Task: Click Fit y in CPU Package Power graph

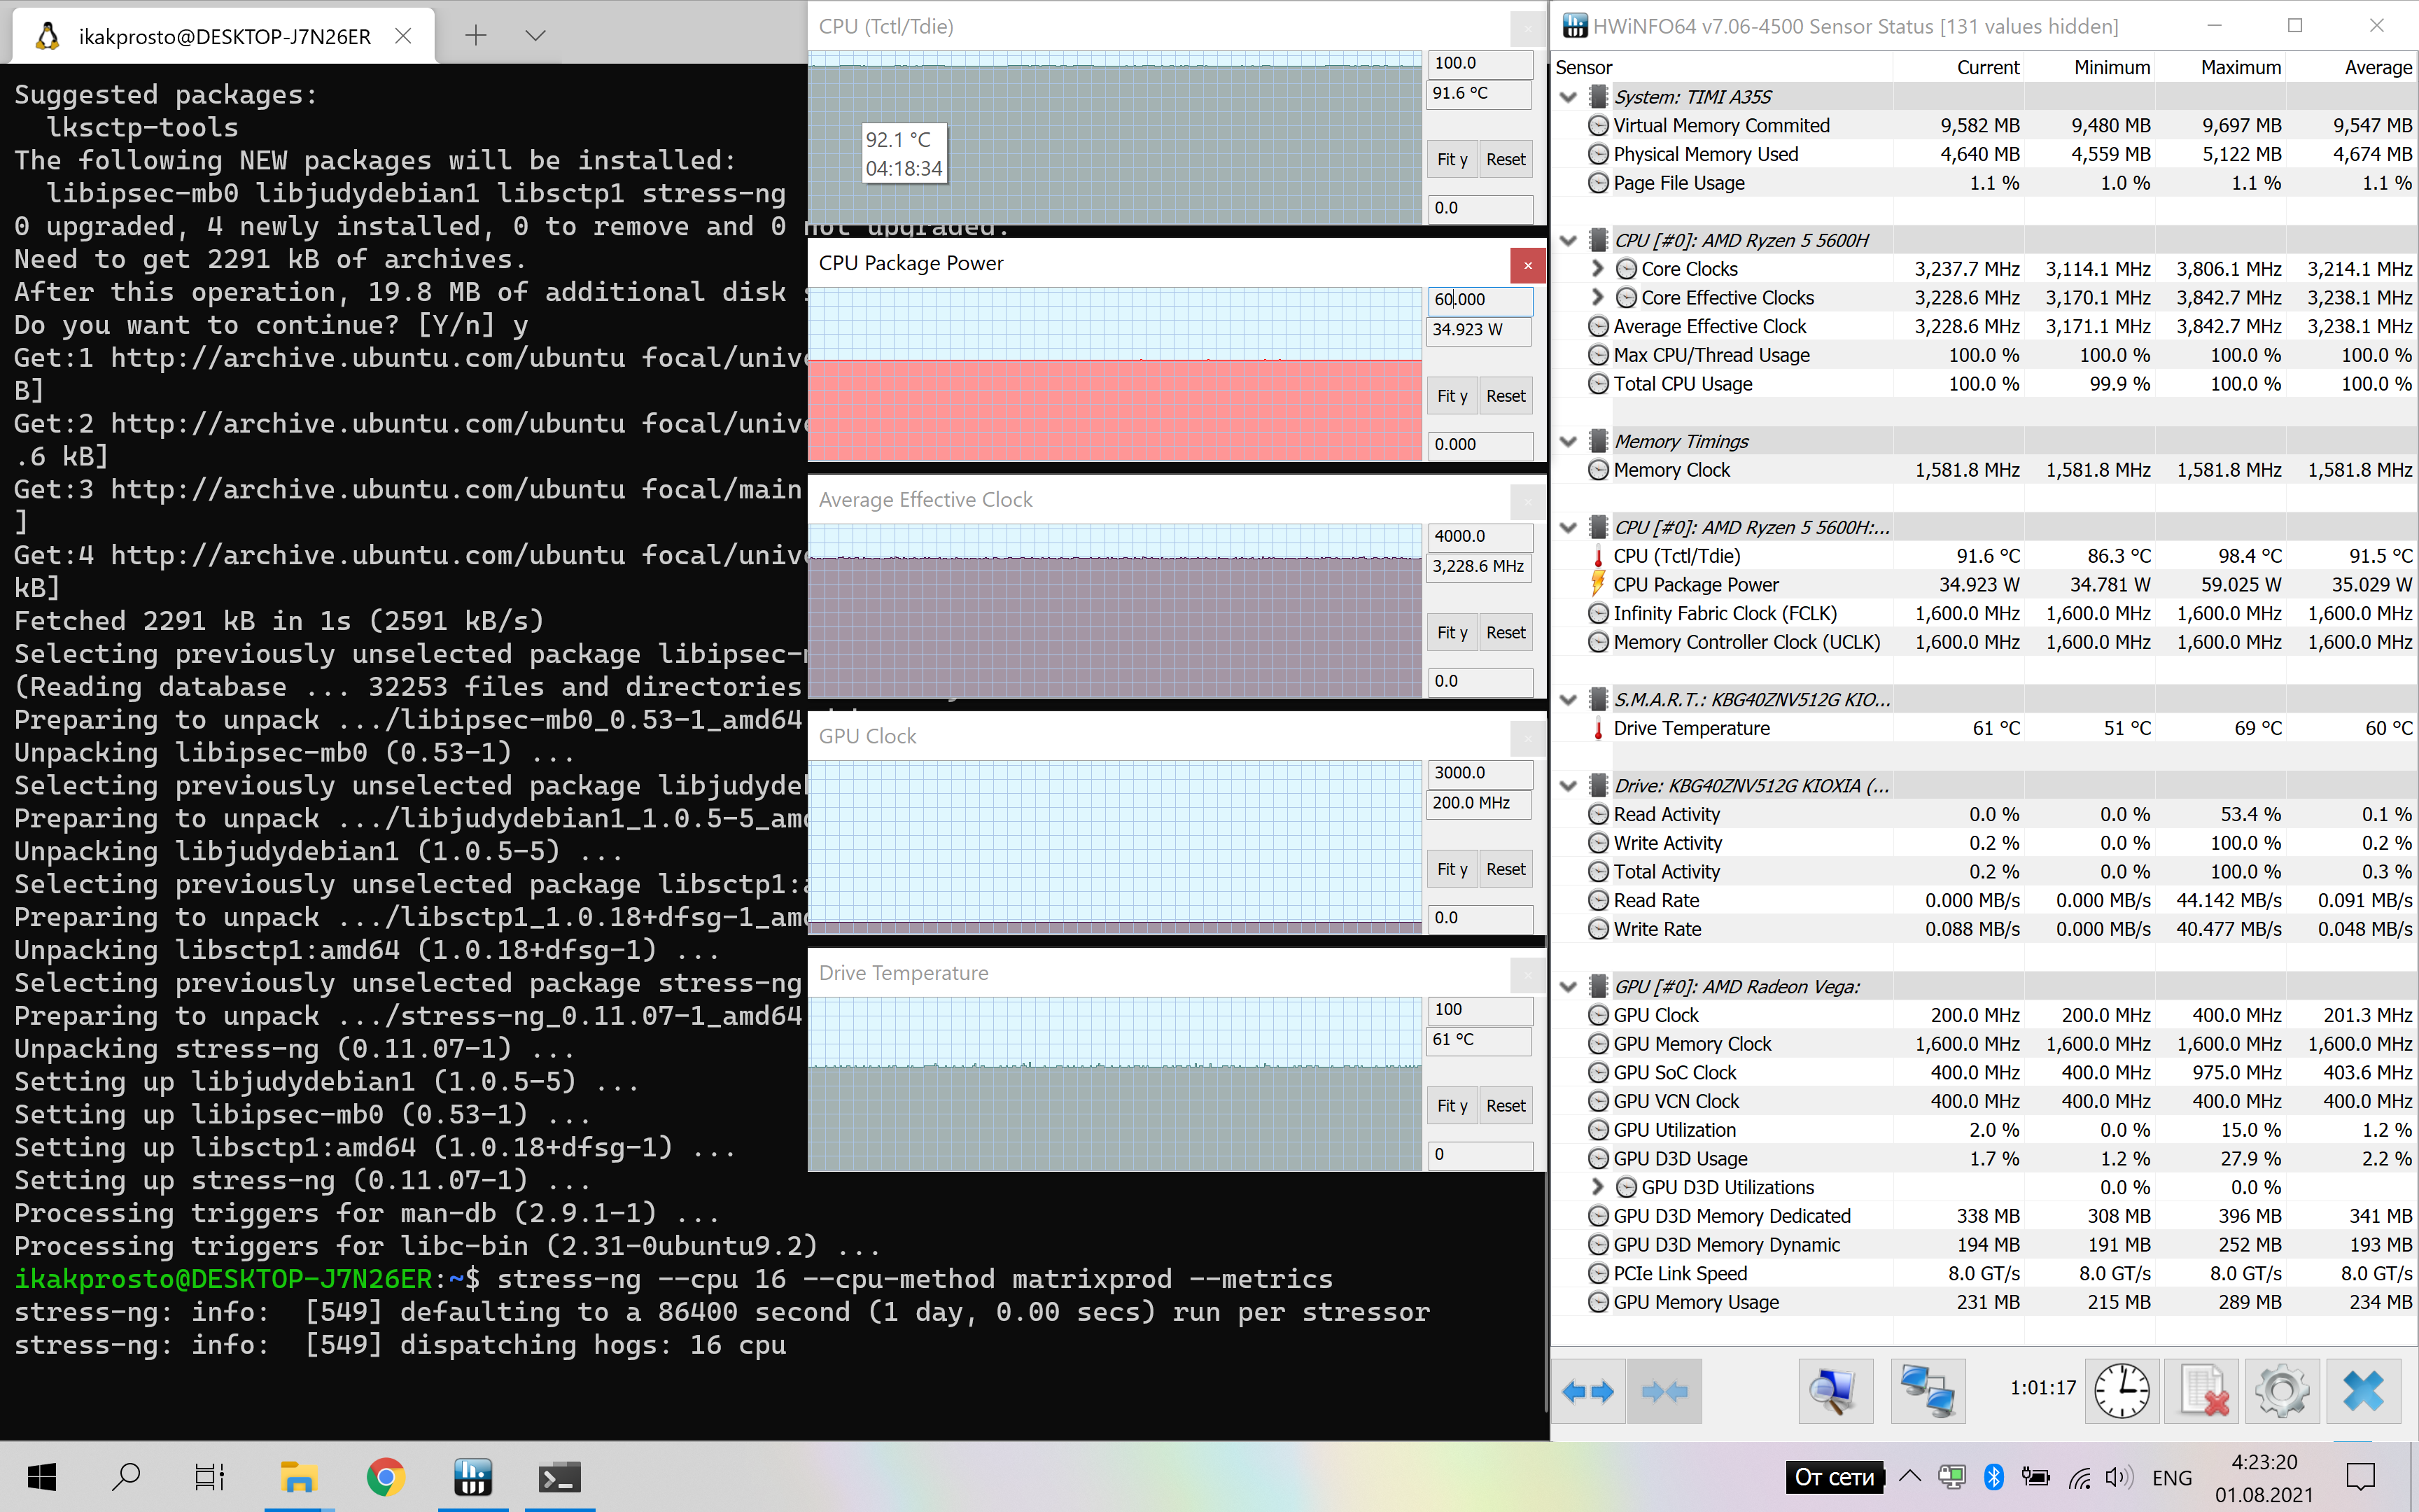Action: (x=1452, y=396)
